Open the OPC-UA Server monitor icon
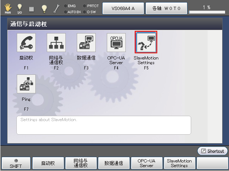229x171 pixels. point(116,43)
